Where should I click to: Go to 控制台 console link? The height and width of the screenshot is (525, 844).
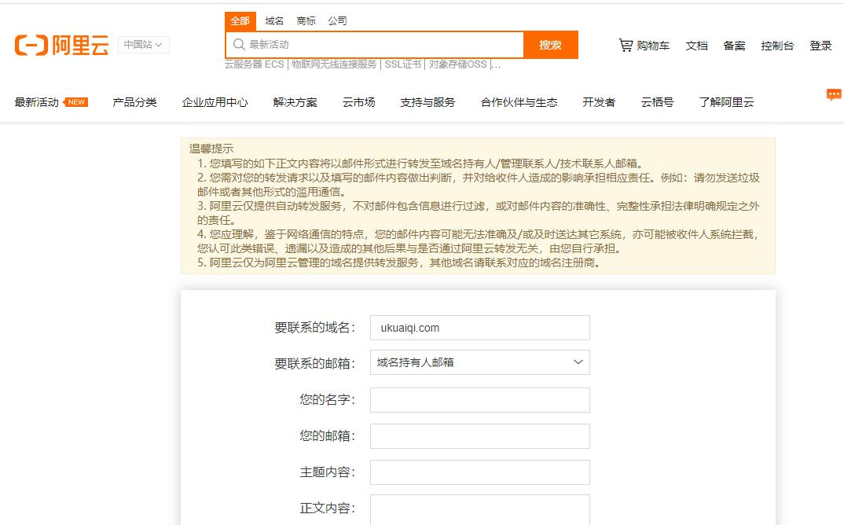click(x=778, y=46)
